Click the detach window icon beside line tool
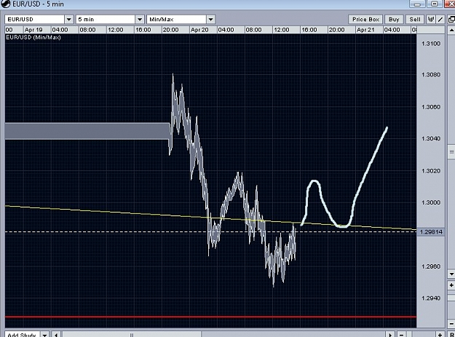Viewport: 455px width, 337px height. 451,20
